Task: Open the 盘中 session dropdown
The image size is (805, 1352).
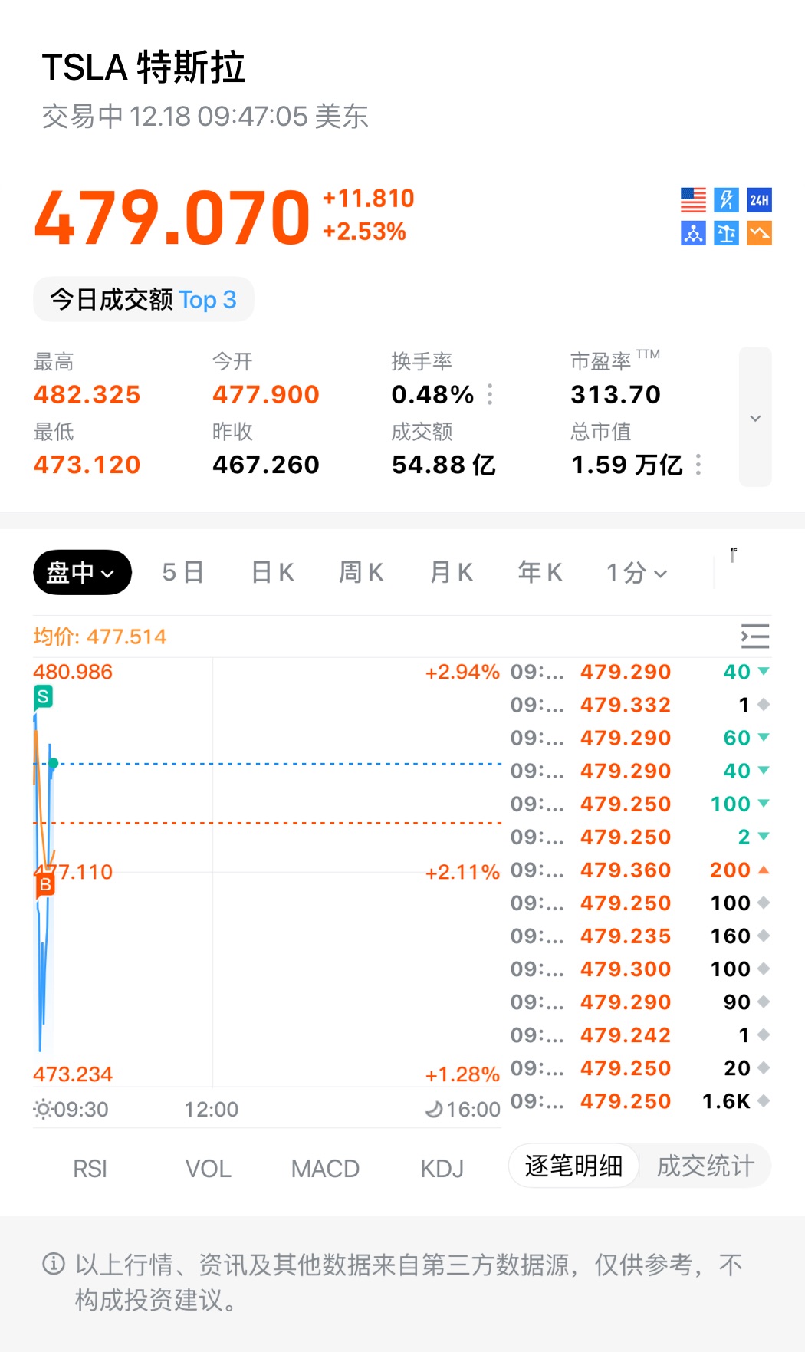Action: (82, 572)
